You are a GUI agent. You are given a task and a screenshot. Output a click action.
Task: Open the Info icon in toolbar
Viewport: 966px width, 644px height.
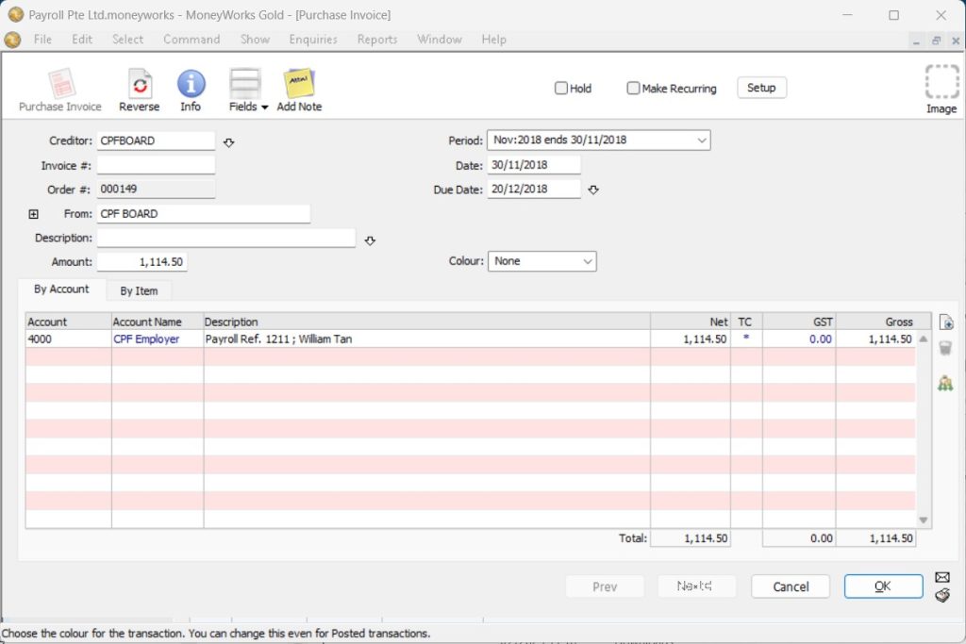point(191,85)
